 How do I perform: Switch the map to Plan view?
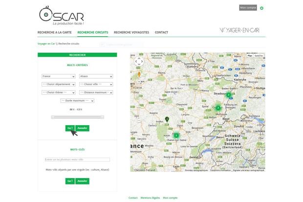coord(250,56)
